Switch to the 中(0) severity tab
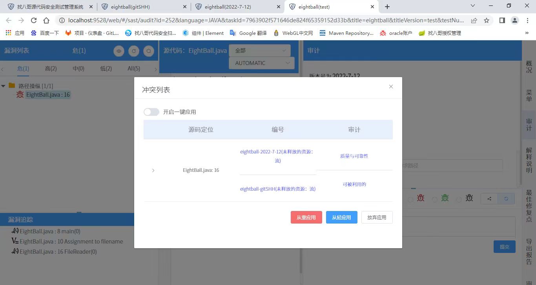The width and height of the screenshot is (536, 285). [x=78, y=69]
